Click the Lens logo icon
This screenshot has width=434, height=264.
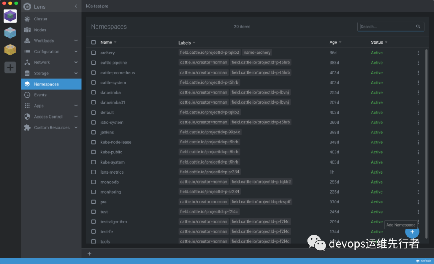[27, 7]
